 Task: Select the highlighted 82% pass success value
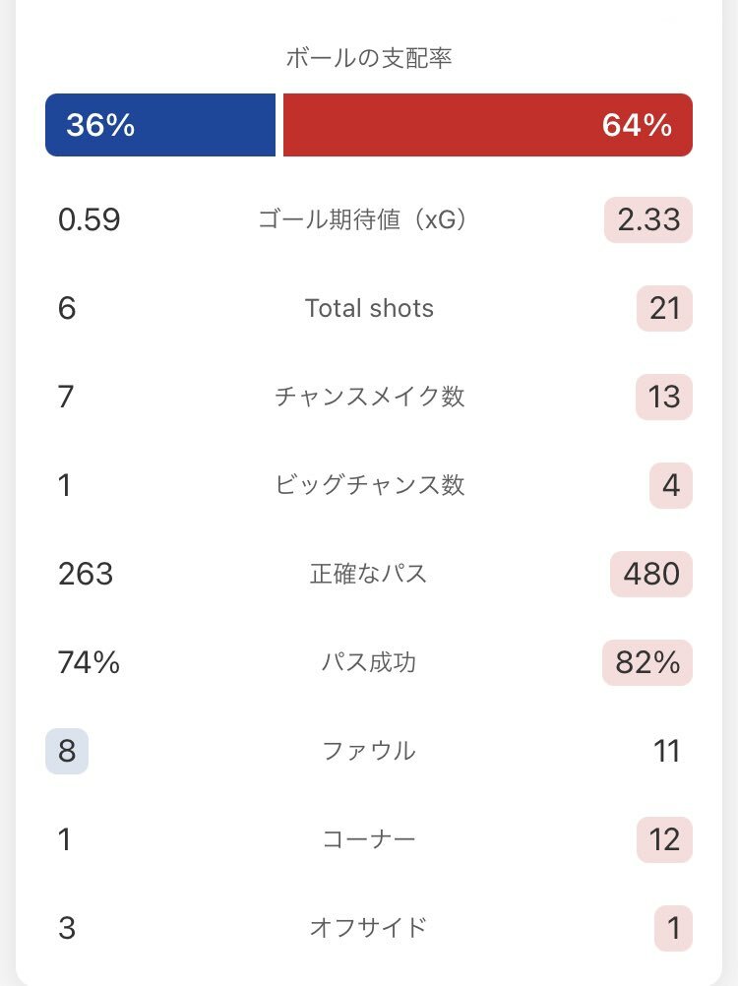coord(647,662)
